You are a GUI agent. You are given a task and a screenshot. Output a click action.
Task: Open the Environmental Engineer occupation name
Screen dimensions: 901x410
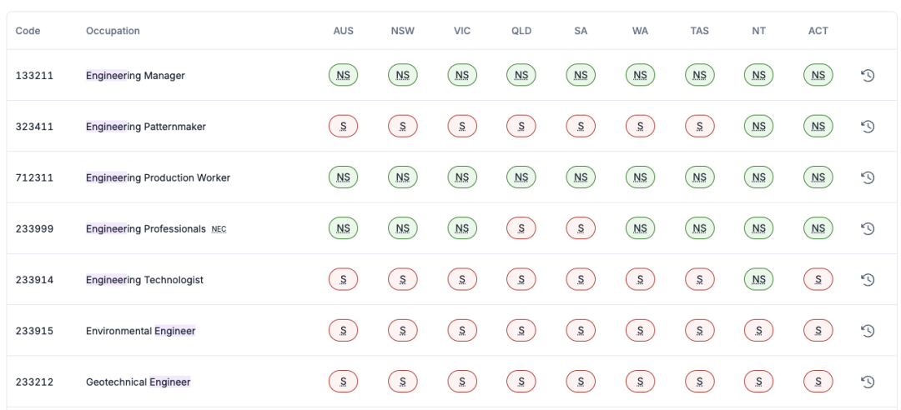tap(140, 331)
